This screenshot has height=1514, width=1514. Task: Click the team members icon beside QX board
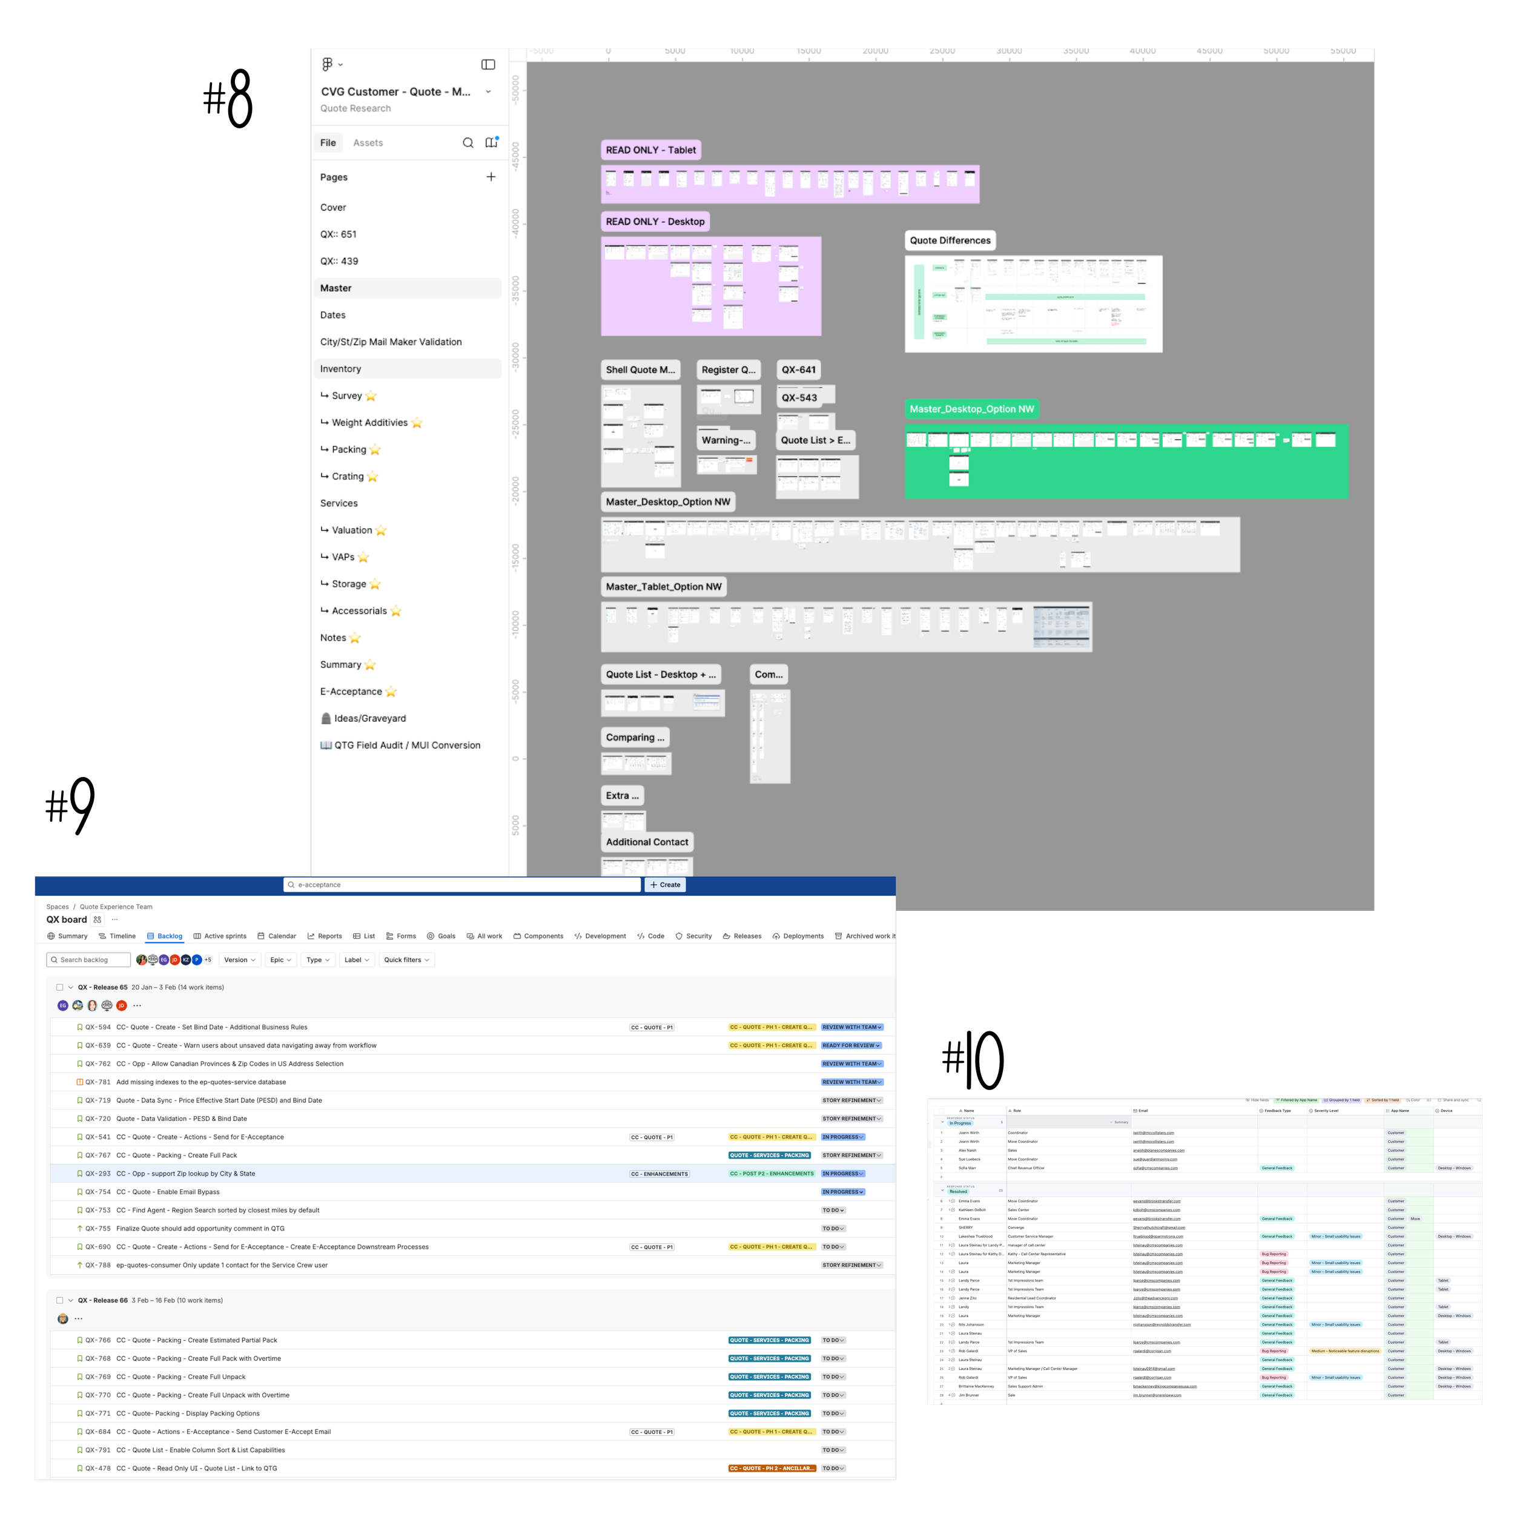coord(97,919)
